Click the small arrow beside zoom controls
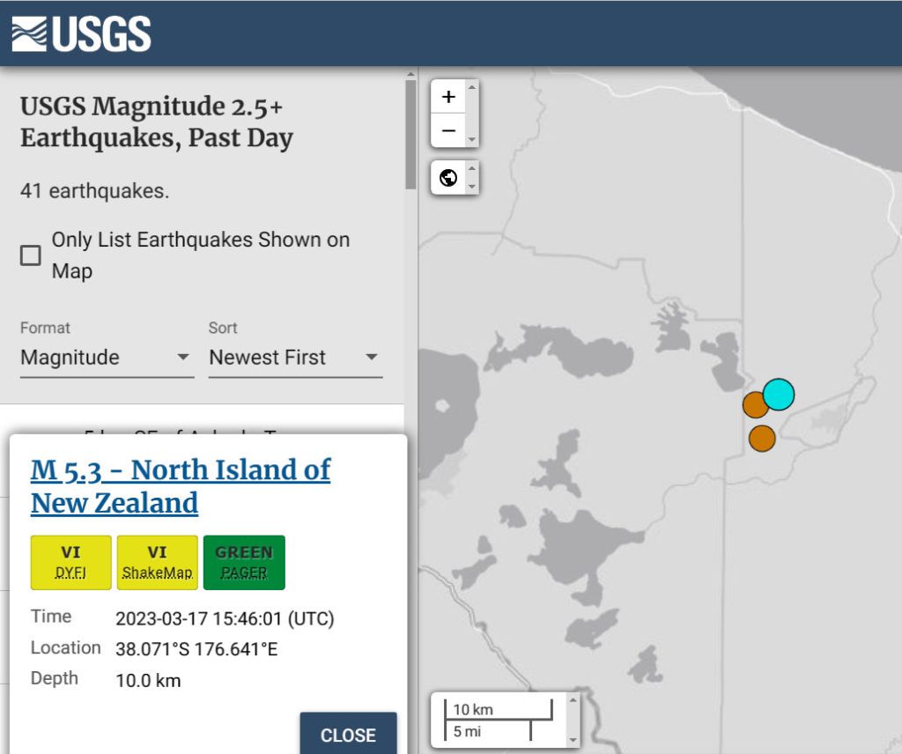This screenshot has width=902, height=754. pyautogui.click(x=473, y=114)
